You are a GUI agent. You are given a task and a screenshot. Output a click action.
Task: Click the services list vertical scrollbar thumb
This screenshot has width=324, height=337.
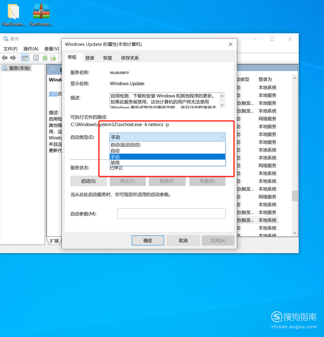tap(295, 196)
